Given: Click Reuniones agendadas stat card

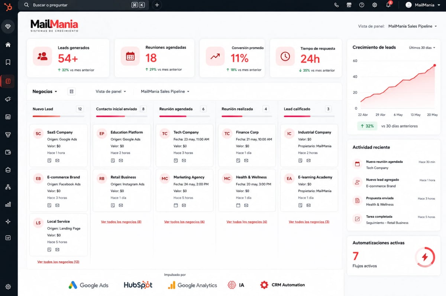Looking at the screenshot, I should (154, 58).
